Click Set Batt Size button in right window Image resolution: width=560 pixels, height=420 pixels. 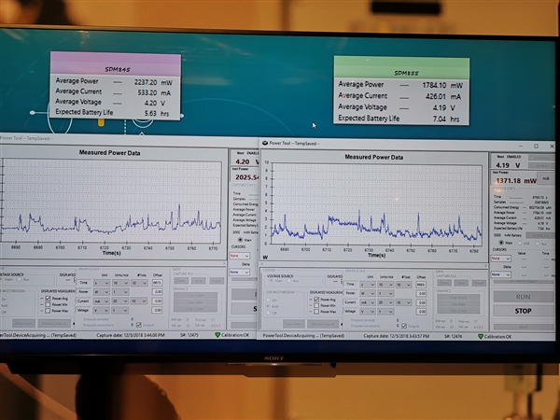pyautogui.click(x=539, y=235)
